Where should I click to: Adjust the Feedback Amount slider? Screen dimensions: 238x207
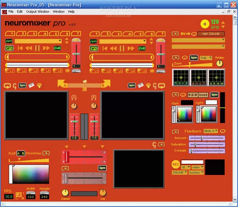pyautogui.click(x=207, y=138)
